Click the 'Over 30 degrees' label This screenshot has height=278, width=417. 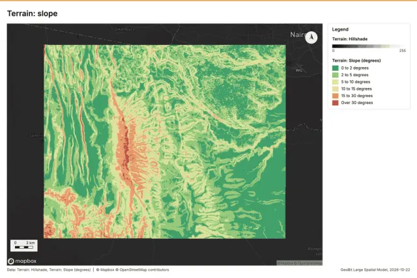point(357,103)
